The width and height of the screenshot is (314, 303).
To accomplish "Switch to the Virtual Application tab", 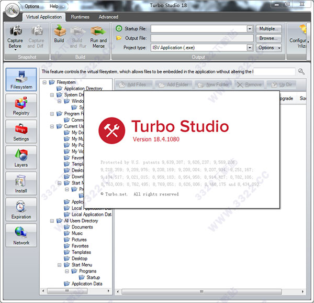I will 44,17.
